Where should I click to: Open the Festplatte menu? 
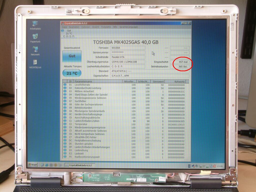pos(106,27)
